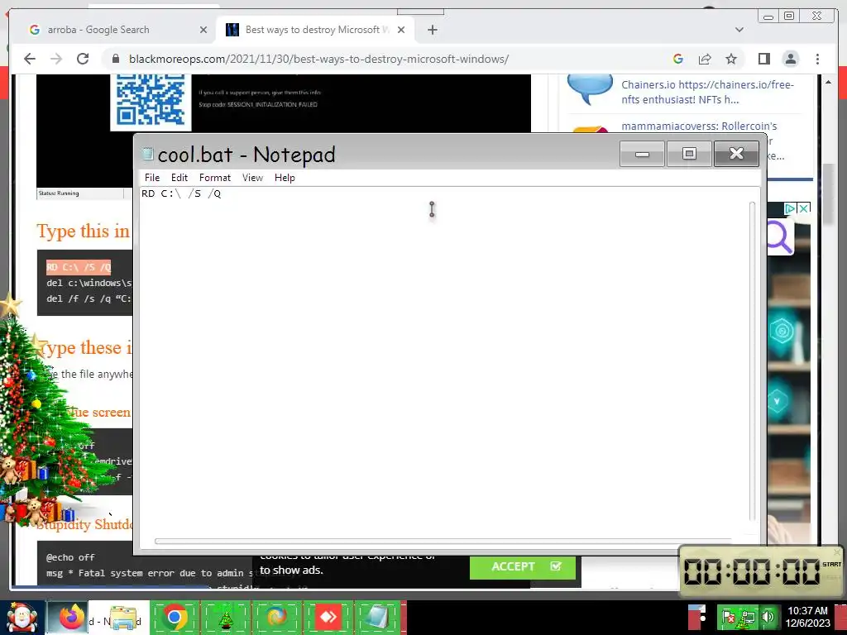Open the Christmas tree taskbar app
This screenshot has width=847, height=635.
point(226,617)
